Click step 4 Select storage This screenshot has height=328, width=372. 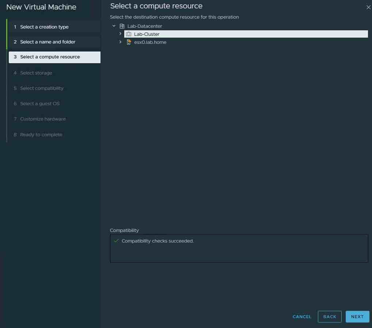click(36, 73)
